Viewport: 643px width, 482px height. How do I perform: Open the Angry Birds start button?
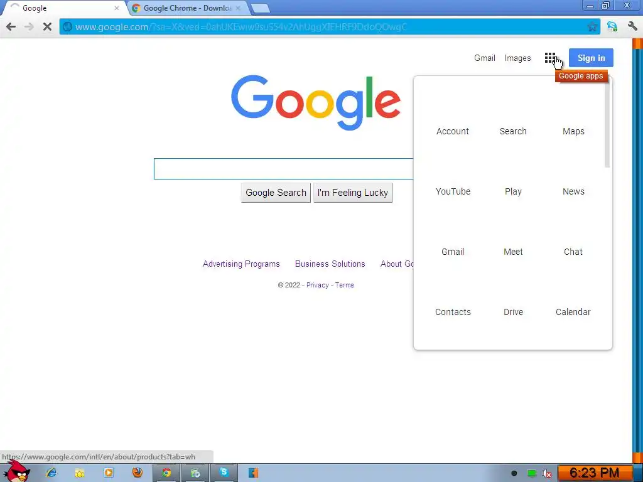(x=16, y=472)
